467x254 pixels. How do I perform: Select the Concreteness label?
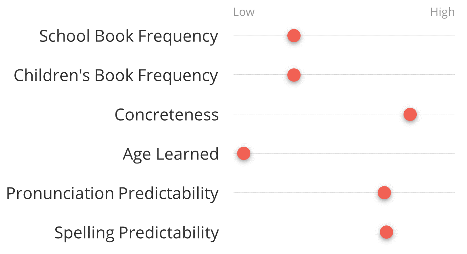(166, 115)
